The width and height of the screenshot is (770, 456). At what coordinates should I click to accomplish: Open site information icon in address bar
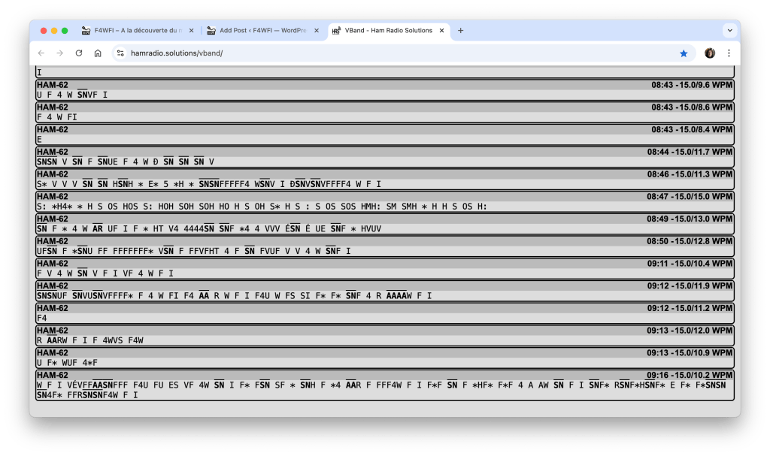click(x=120, y=53)
